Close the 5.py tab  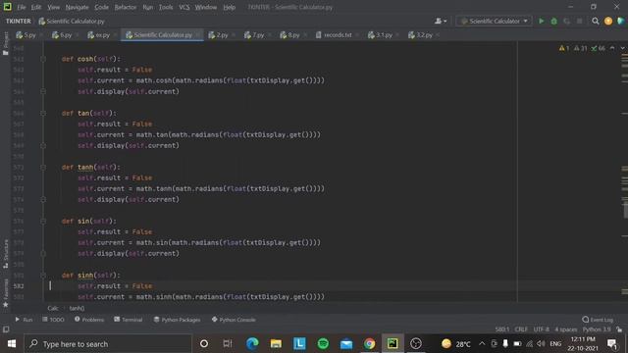click(41, 35)
